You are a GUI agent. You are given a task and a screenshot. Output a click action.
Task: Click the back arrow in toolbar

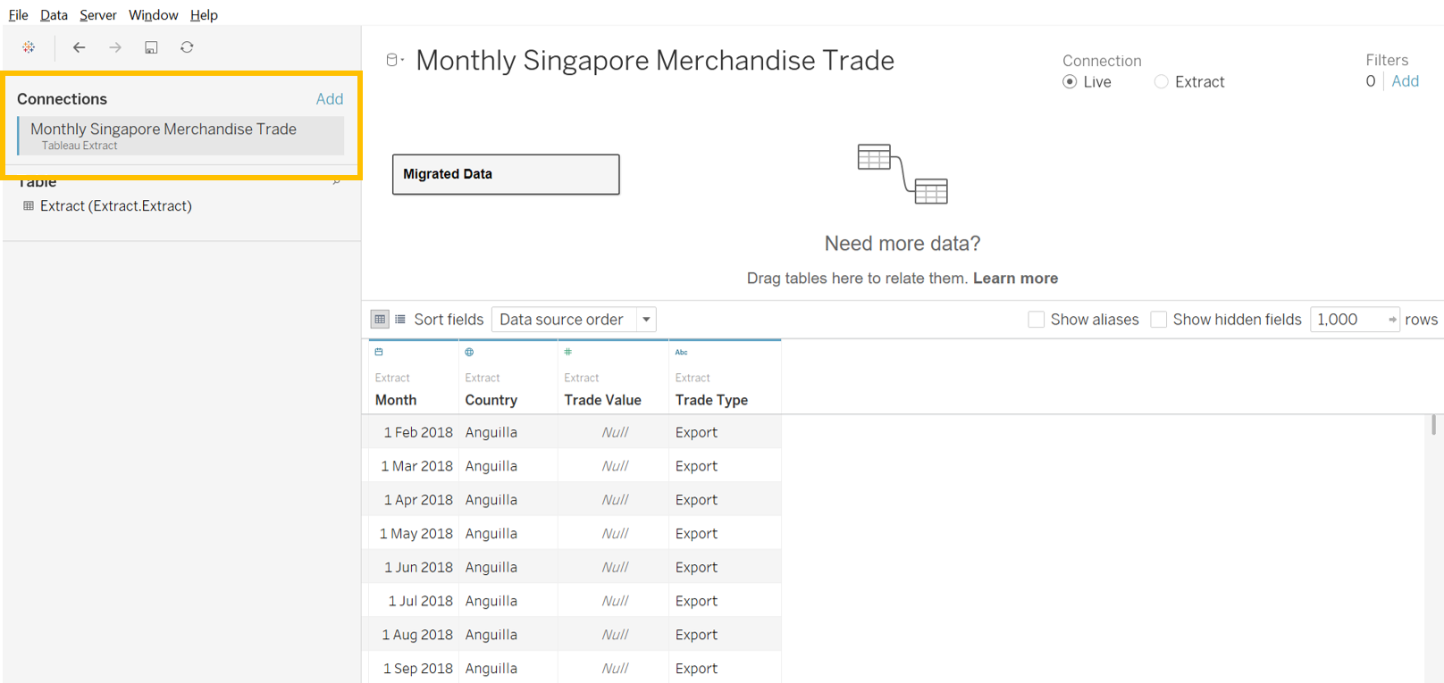tap(79, 47)
